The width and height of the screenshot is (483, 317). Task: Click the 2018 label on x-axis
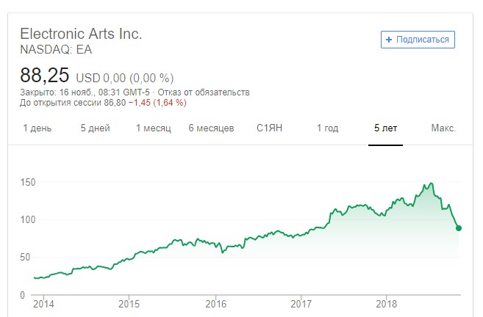point(387,302)
